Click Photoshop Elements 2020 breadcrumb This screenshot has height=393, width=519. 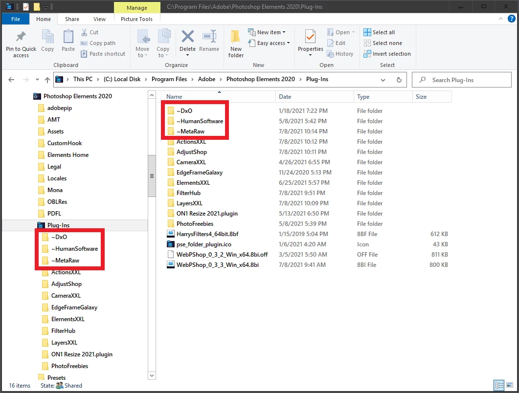click(261, 79)
